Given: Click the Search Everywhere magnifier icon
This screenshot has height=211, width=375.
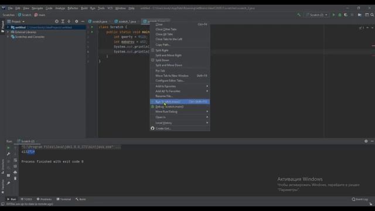Looking at the screenshot, I should tap(372, 15).
